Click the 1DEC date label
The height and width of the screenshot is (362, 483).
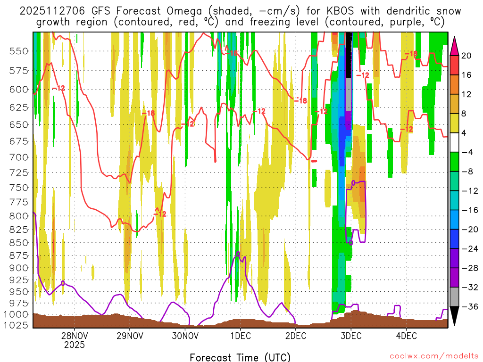(x=240, y=336)
